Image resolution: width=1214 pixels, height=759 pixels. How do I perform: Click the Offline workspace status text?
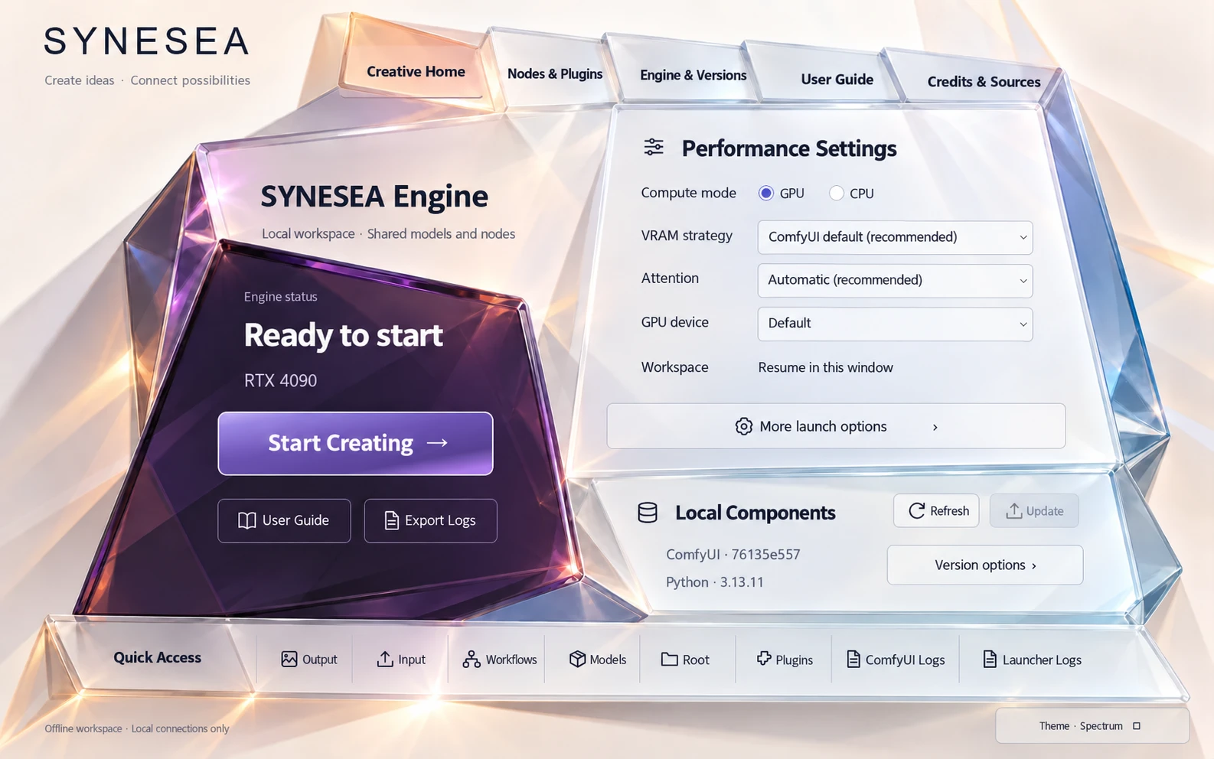(136, 728)
